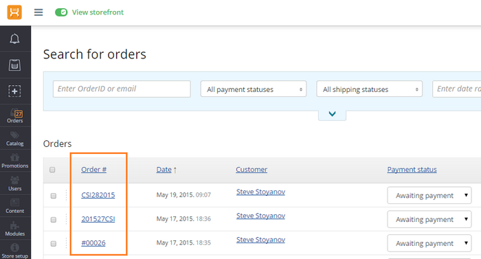Viewport: 481px width, 259px height.
Task: Expand advanced search with the chevron arrow
Action: tap(332, 114)
